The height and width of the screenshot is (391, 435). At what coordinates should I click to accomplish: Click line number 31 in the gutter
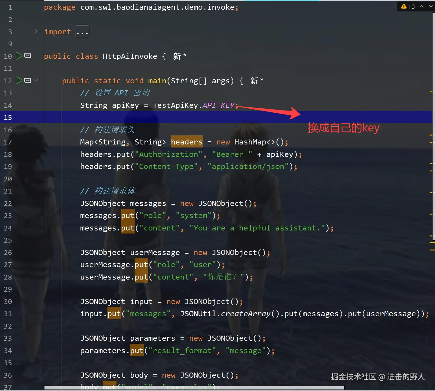coord(8,314)
